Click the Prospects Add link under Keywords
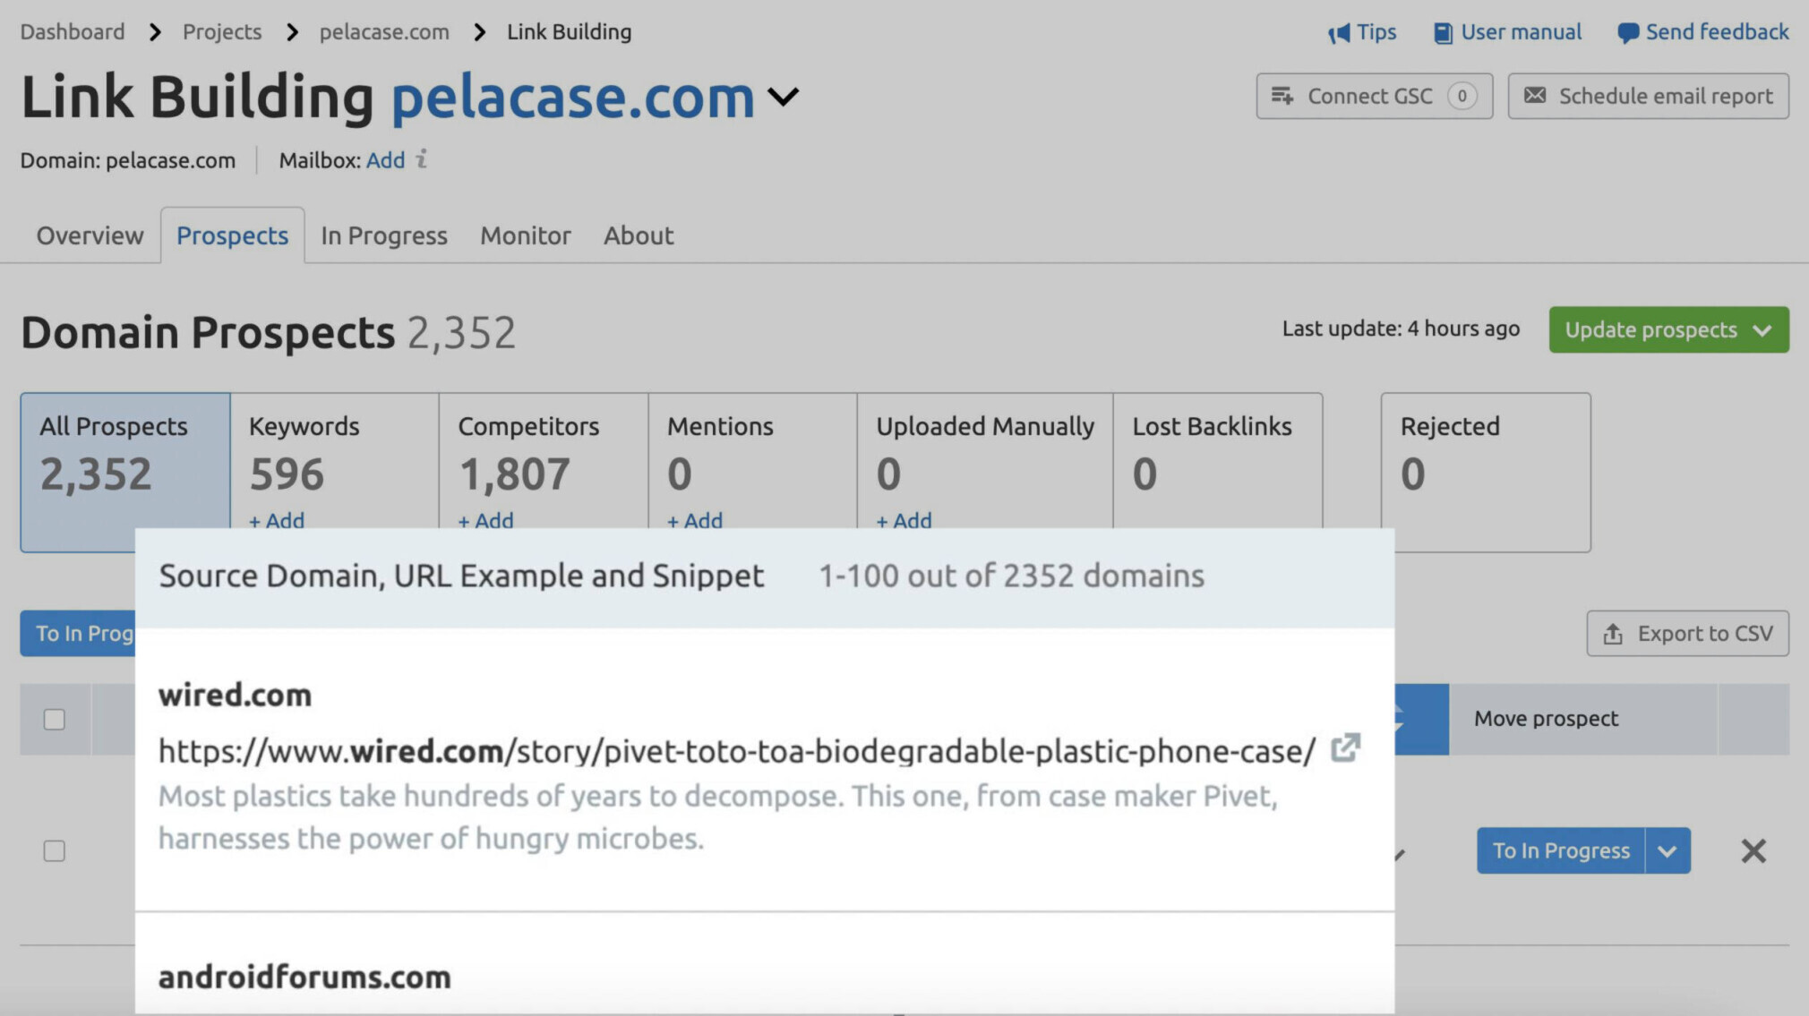This screenshot has width=1809, height=1016. point(276,519)
